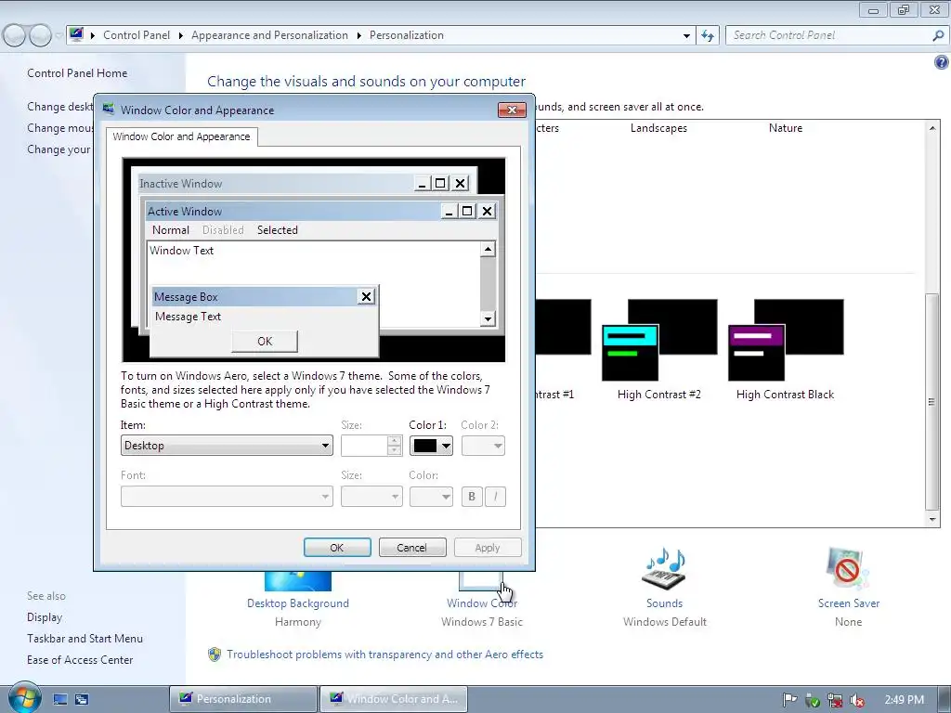The image size is (951, 713).
Task: Click the Back navigation arrow button
Action: [x=15, y=36]
